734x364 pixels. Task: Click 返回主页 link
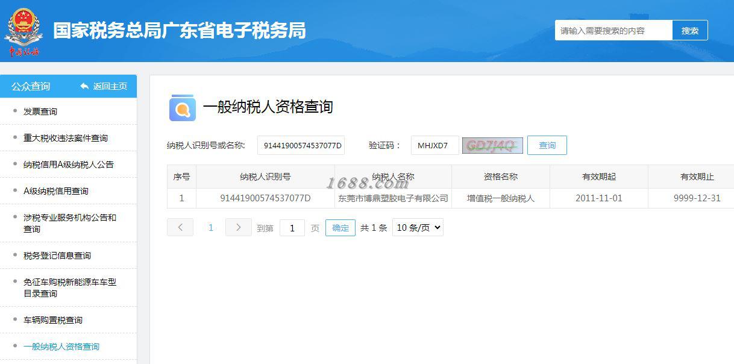(110, 86)
